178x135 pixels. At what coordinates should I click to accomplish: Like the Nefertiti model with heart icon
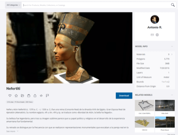click(x=10, y=96)
